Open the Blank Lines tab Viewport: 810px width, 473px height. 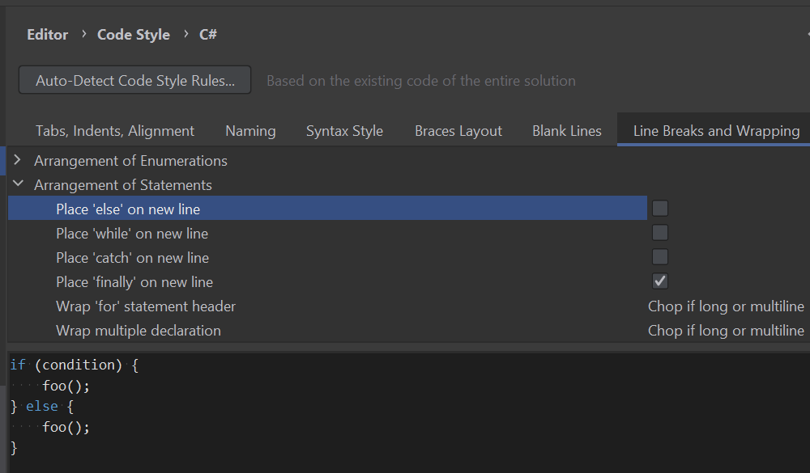tap(567, 131)
